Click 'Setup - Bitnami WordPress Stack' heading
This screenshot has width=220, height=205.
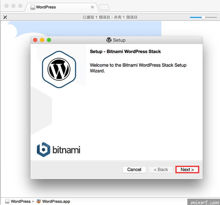pyautogui.click(x=125, y=51)
